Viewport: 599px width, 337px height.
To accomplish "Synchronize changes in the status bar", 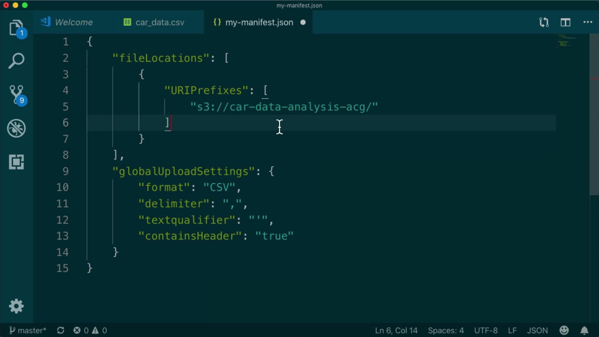I will click(61, 330).
